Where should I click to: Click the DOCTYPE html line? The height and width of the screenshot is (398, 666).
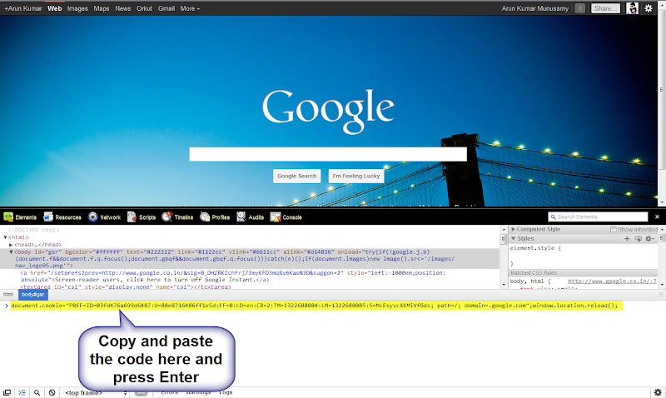(33, 230)
